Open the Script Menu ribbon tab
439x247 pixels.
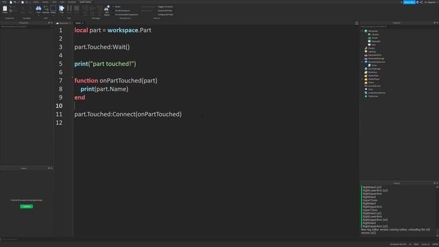pyautogui.click(x=85, y=2)
